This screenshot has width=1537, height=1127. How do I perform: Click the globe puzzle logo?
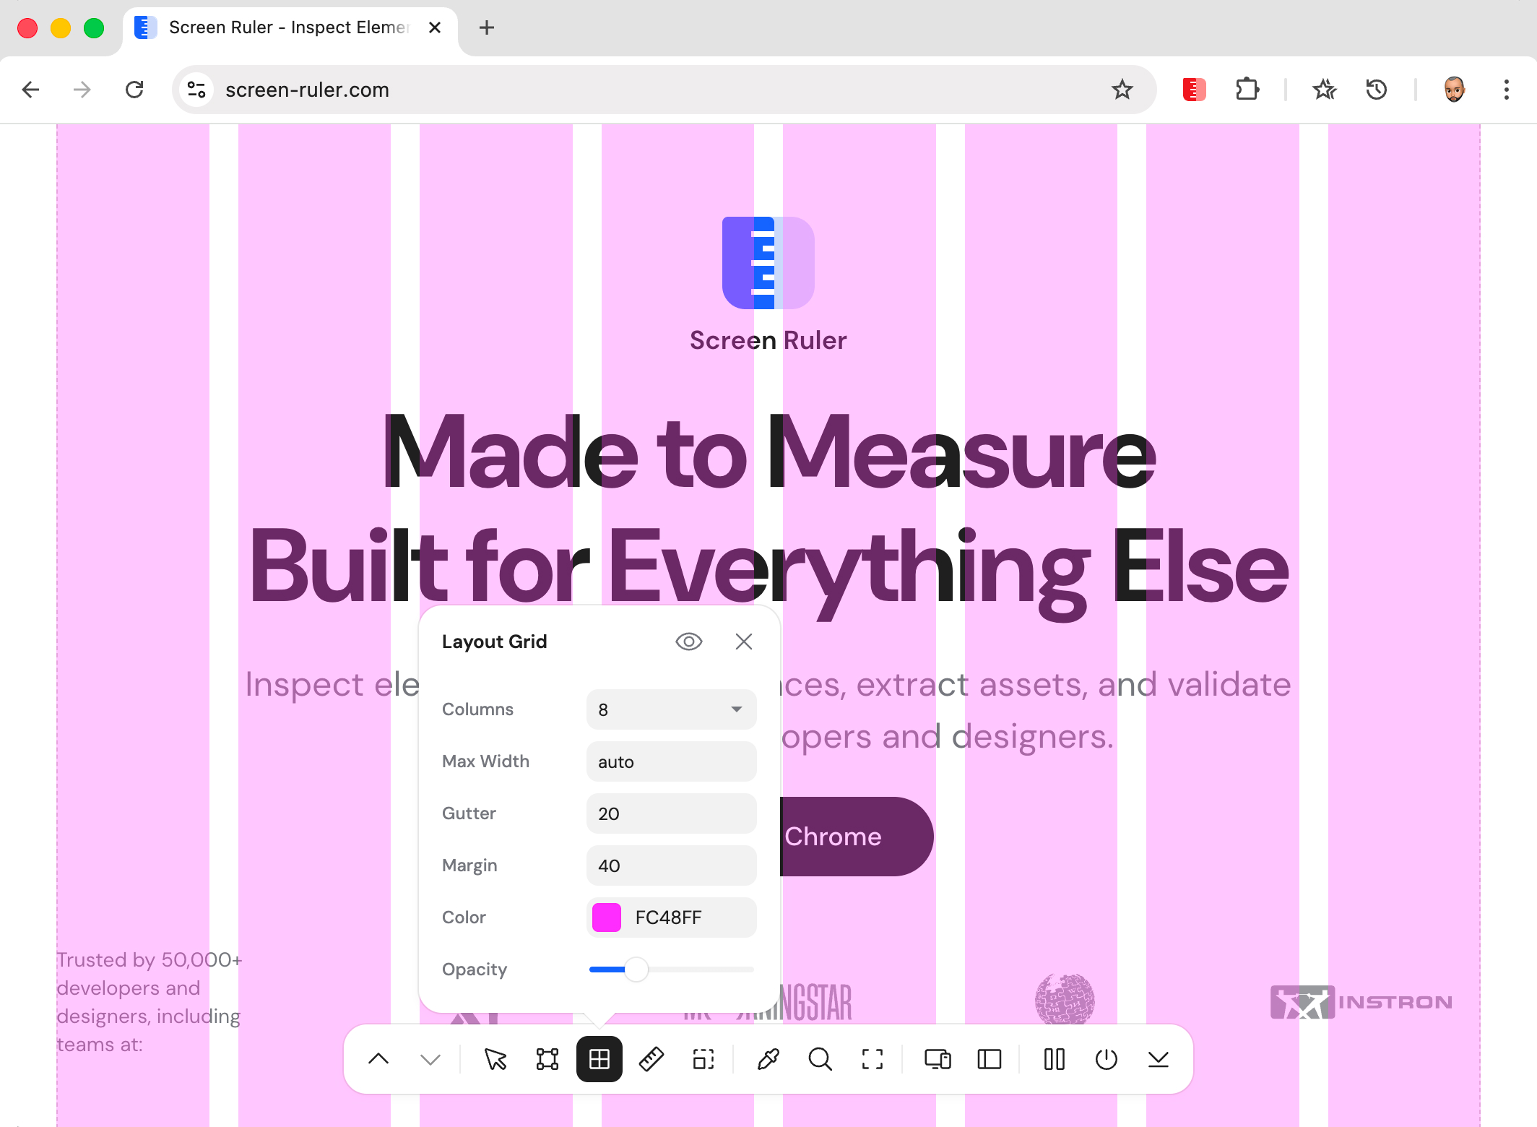click(x=1065, y=1000)
